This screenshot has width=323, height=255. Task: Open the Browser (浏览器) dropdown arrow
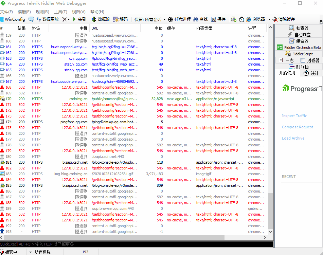point(269,20)
